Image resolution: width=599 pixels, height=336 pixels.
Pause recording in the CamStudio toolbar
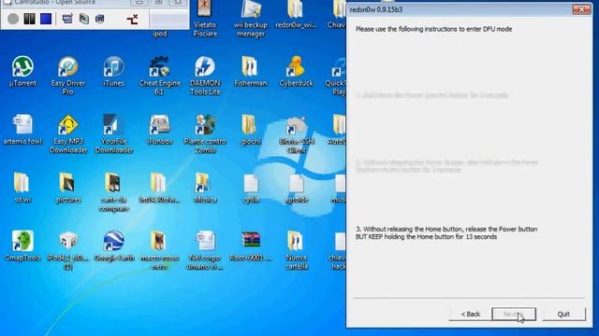pyautogui.click(x=29, y=19)
